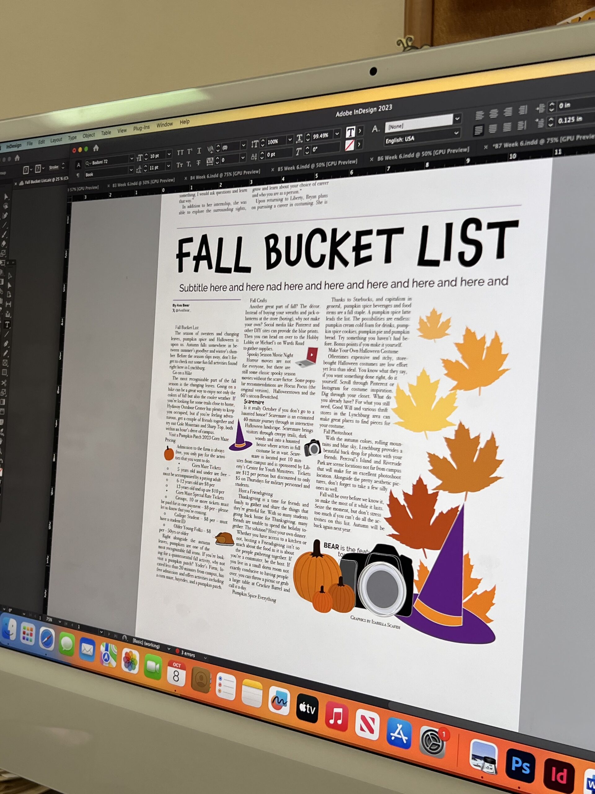
Task: Open Apple TV from the Dock
Action: pos(307,708)
